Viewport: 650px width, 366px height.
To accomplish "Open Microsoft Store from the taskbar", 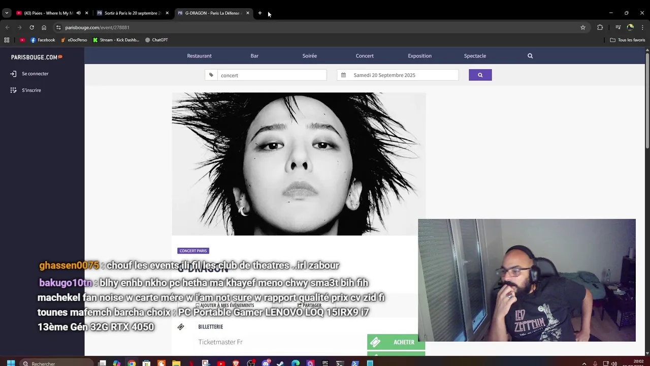I will pos(146,363).
